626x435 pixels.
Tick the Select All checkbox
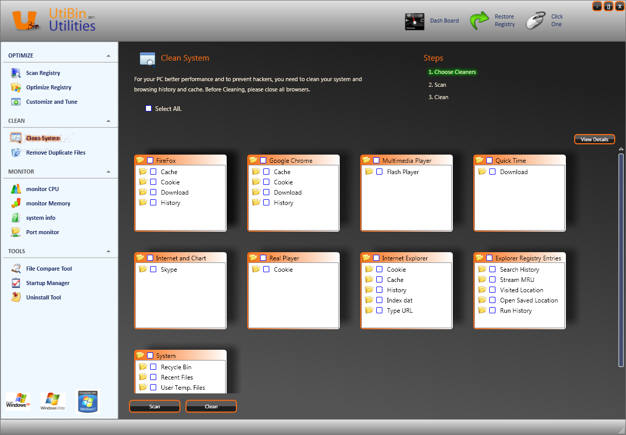[x=149, y=109]
